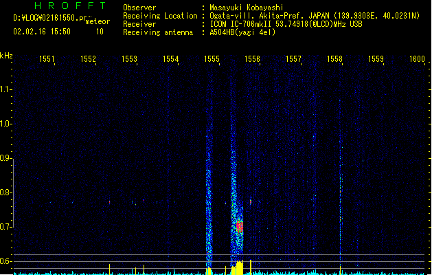Click the Receiver label
This screenshot has width=432, height=275.
coord(139,24)
